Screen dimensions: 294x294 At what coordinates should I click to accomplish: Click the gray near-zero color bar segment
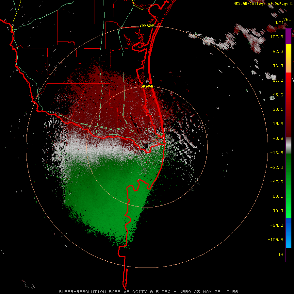tap(288, 145)
